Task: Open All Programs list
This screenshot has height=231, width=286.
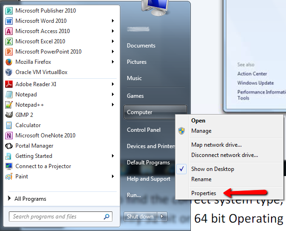Action: point(27,199)
